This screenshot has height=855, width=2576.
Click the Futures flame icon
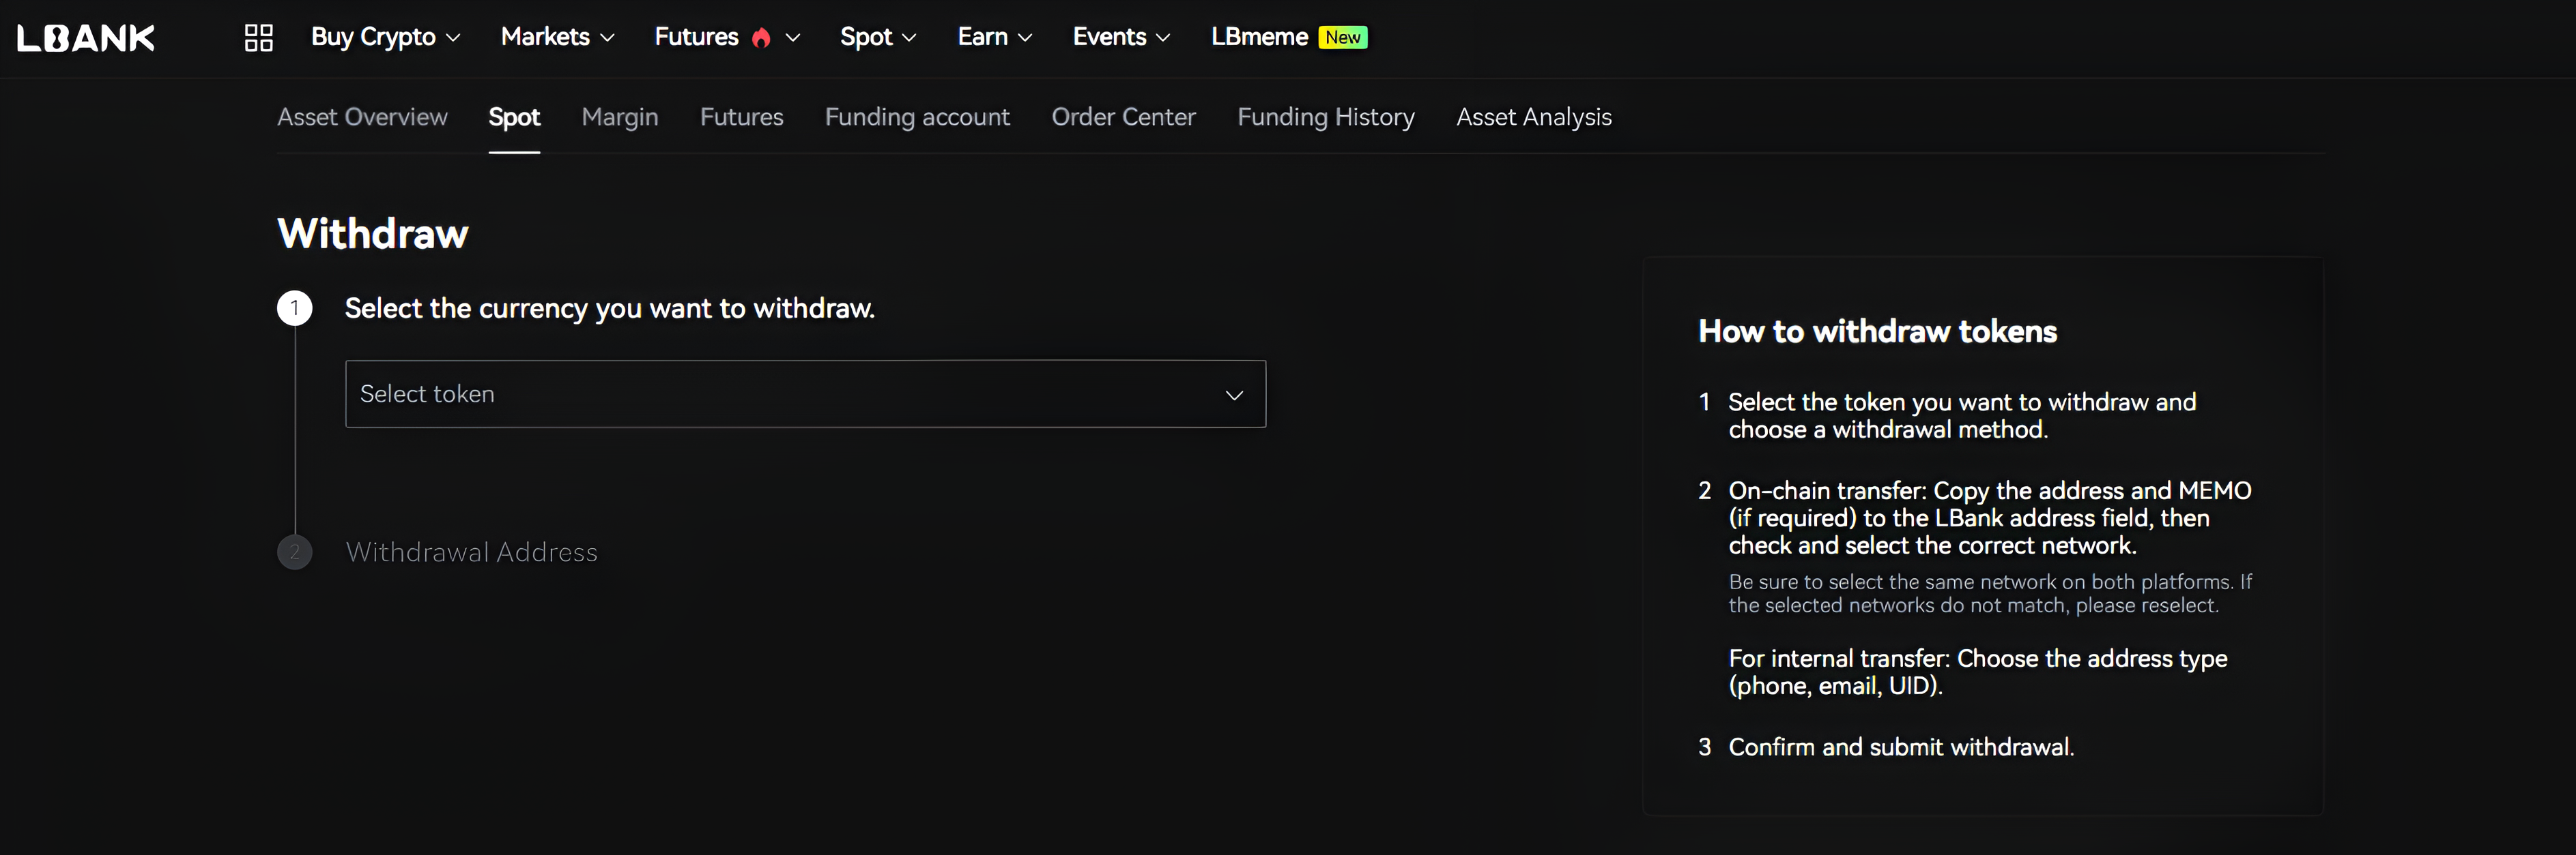[761, 38]
